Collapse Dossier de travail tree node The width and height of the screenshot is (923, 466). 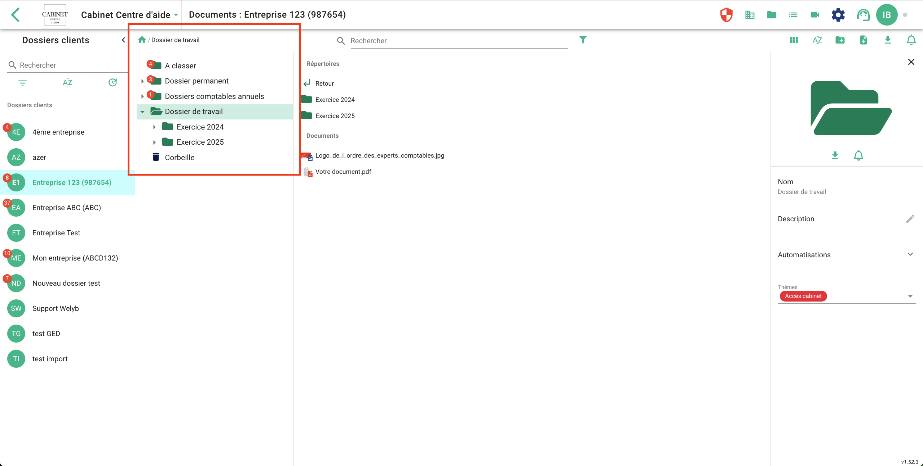point(142,112)
